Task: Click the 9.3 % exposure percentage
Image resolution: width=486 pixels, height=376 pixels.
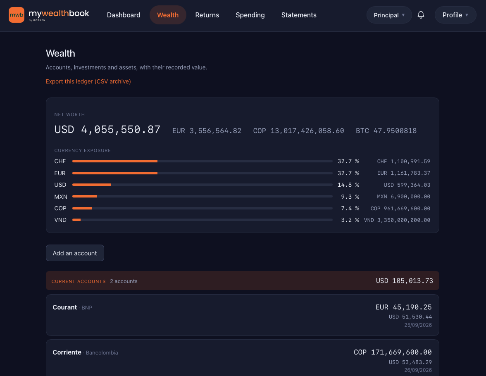Action: pos(350,197)
